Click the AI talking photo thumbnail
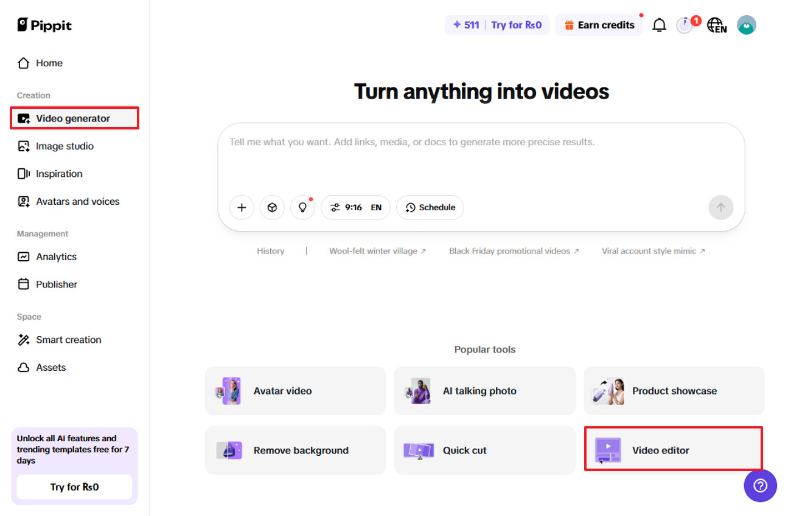Image resolution: width=791 pixels, height=516 pixels. pyautogui.click(x=419, y=391)
